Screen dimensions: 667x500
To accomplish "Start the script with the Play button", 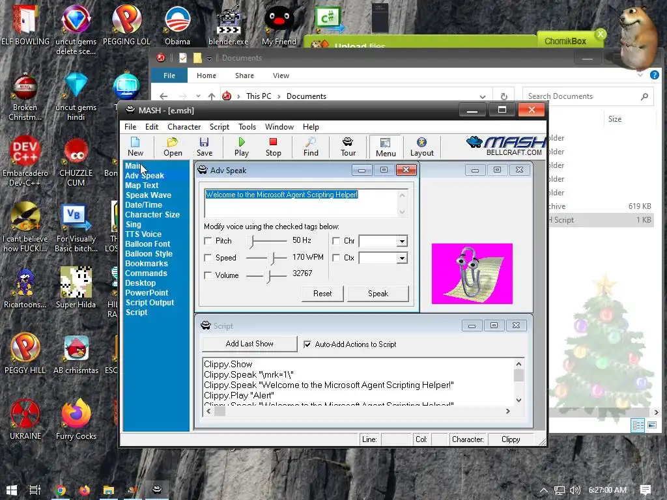I will coord(241,146).
